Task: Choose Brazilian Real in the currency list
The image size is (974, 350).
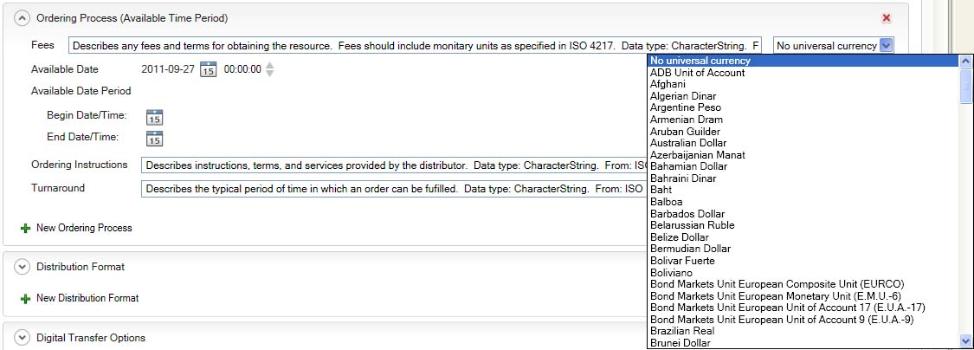Action: 682,331
